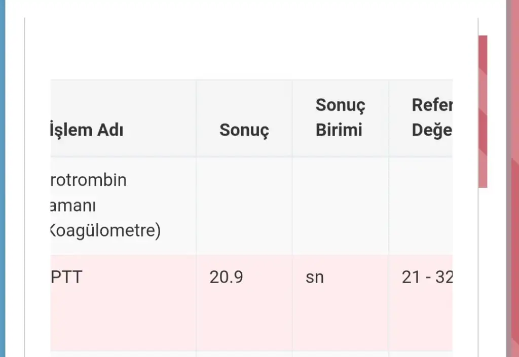Click the "Sonuç Birimi" column header
This screenshot has width=519, height=357.
[340, 118]
